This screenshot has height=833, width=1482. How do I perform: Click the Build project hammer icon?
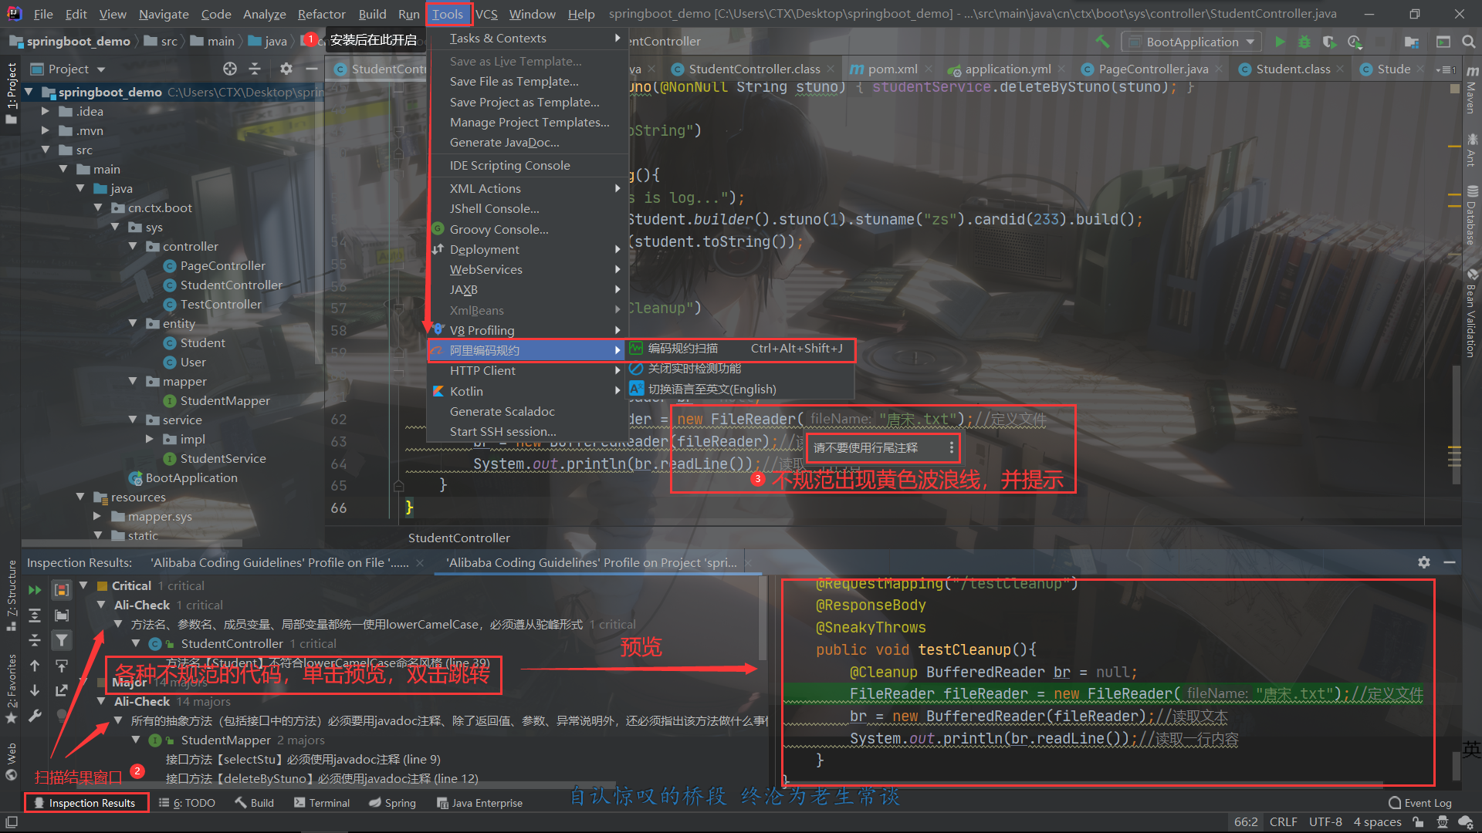click(1102, 42)
